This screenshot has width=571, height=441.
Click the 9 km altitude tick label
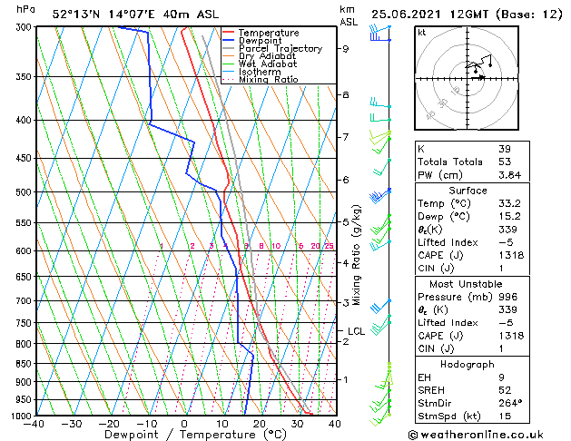(346, 48)
